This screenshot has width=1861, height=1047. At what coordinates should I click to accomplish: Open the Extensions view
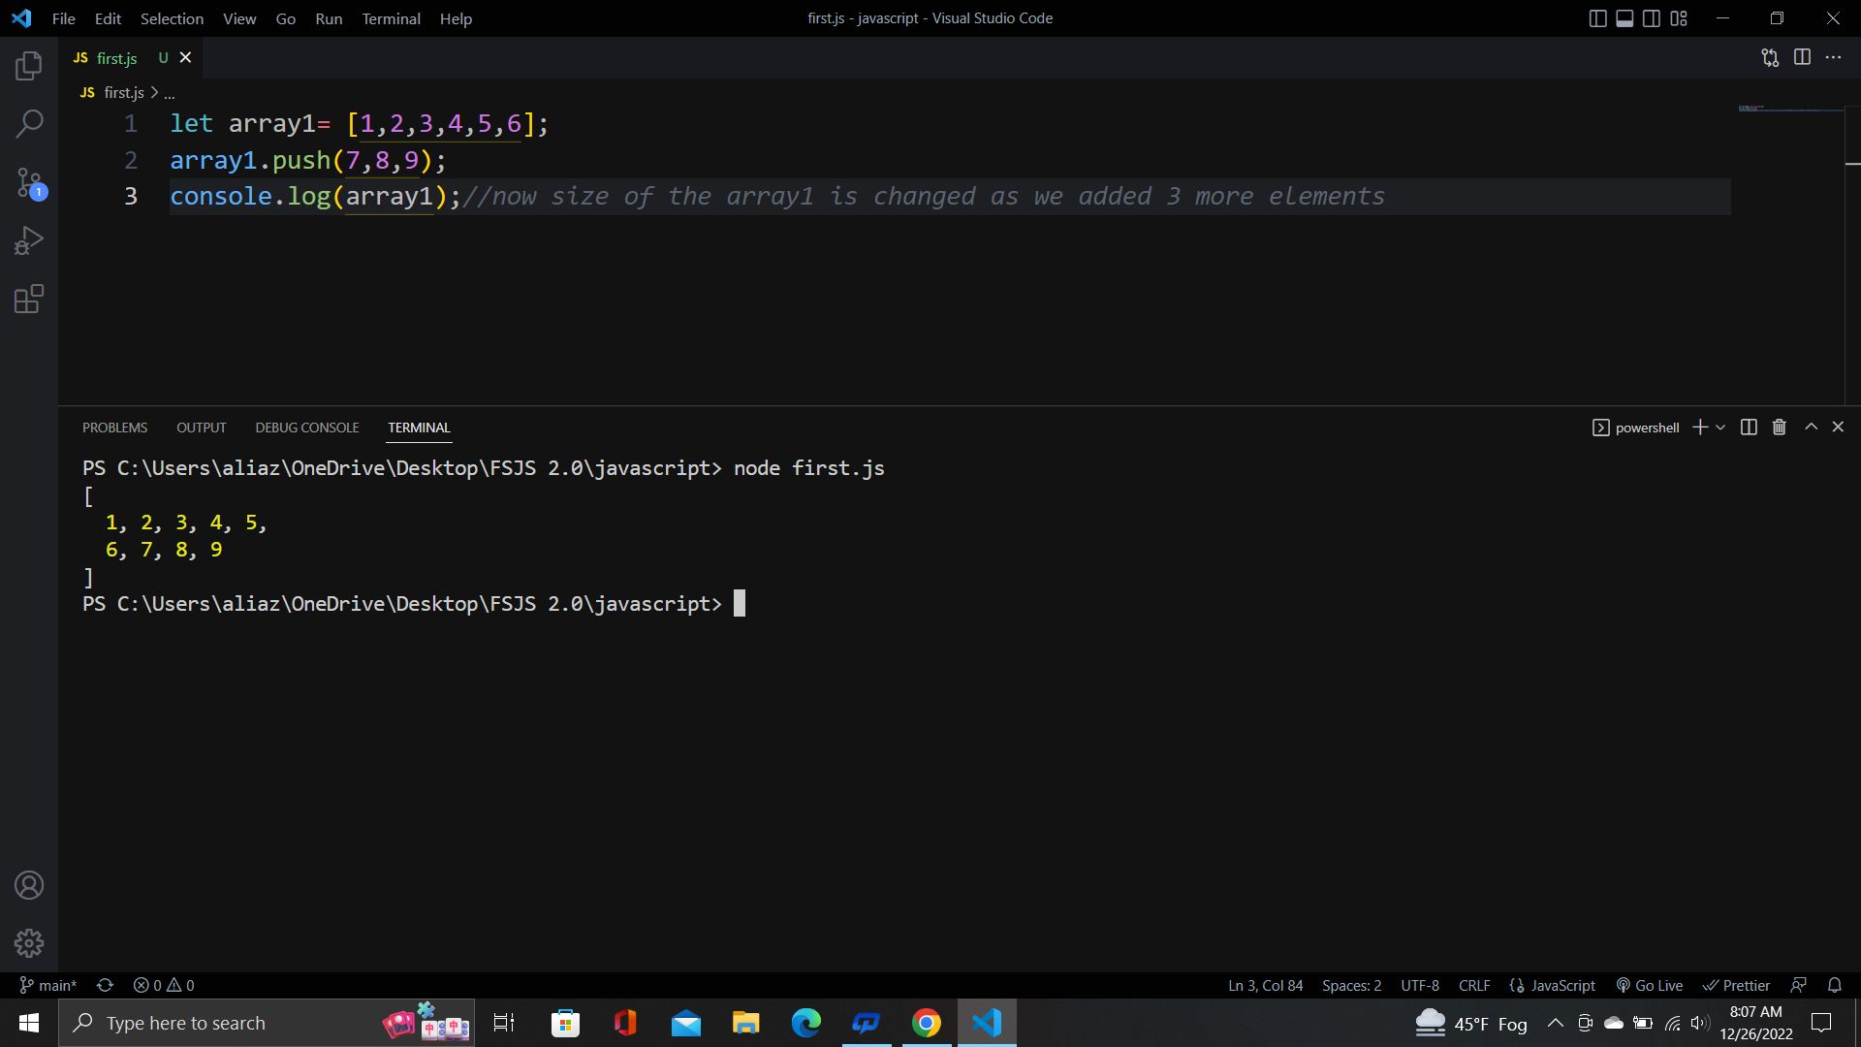29,299
